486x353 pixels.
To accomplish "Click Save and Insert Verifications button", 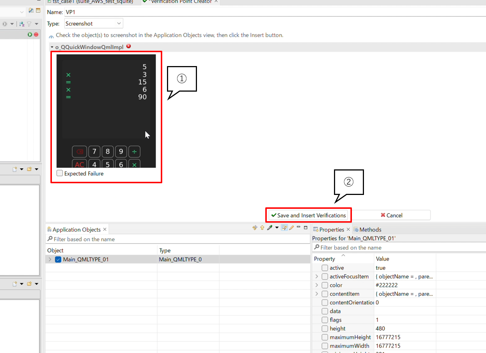I will click(x=308, y=215).
